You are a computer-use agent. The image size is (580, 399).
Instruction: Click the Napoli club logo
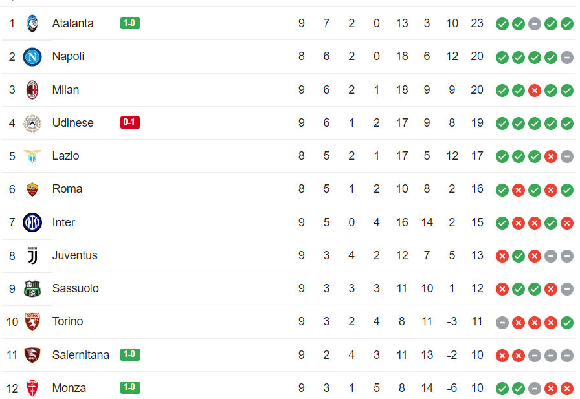(32, 57)
